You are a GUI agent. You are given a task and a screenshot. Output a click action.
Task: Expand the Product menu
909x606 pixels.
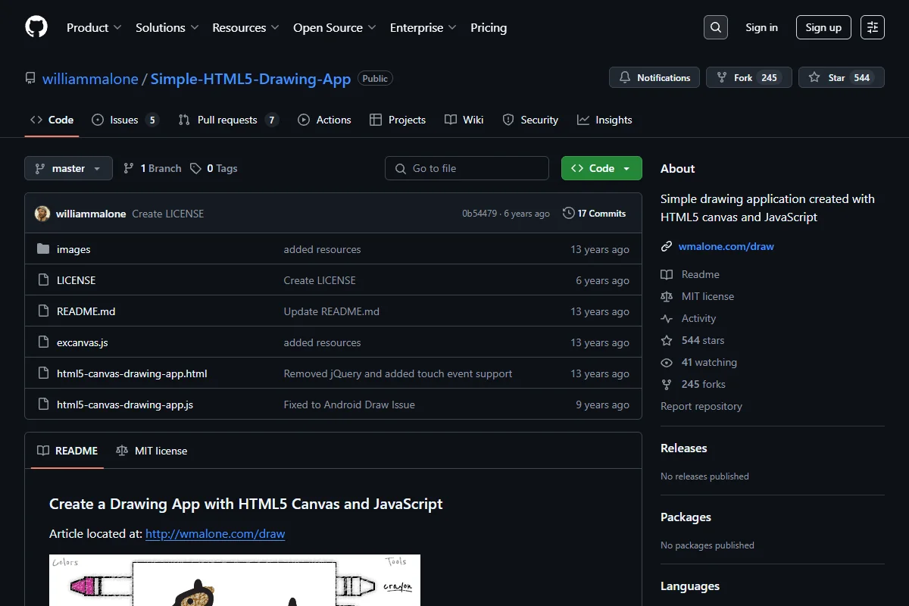pos(94,27)
